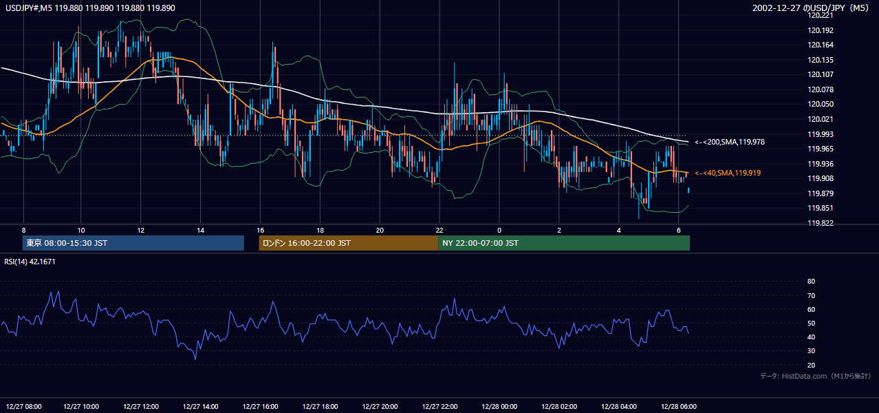This screenshot has height=413, width=879.
Task: Click the hour label 0 under price chart
Action: [499, 230]
